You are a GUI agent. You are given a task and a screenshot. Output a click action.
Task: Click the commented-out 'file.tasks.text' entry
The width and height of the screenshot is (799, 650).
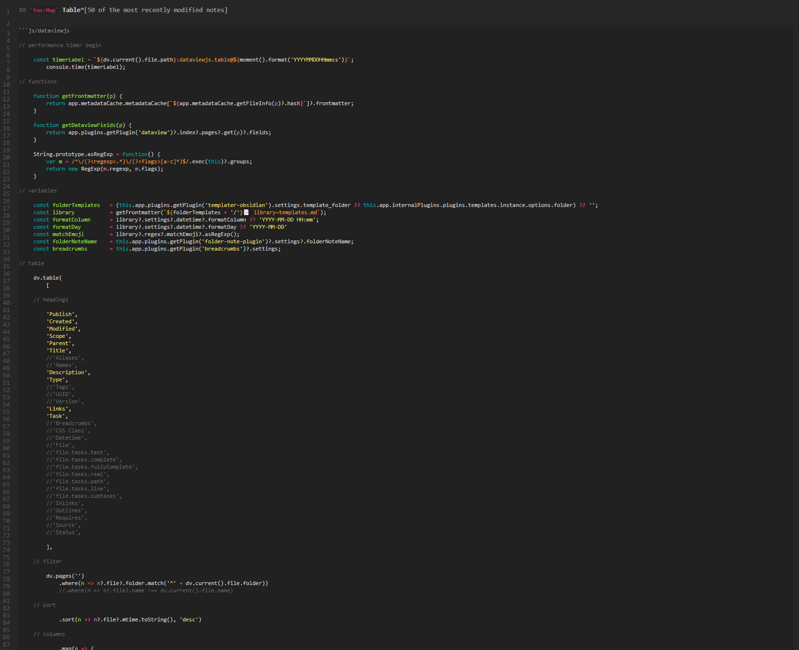click(x=78, y=452)
